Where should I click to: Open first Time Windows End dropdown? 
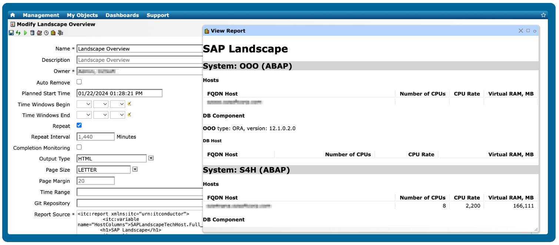point(84,115)
